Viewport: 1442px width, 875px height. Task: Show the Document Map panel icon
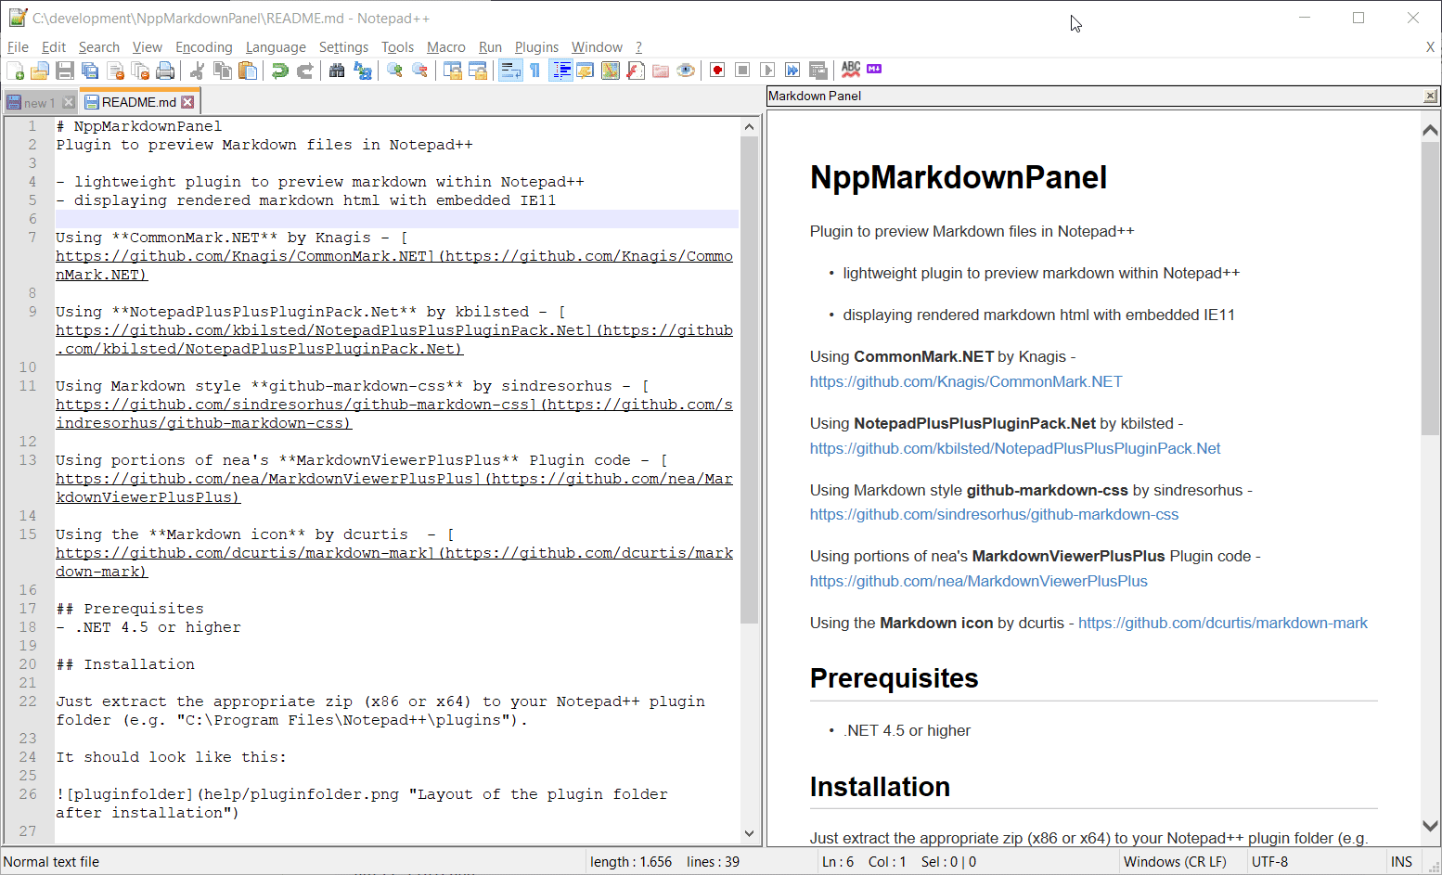click(611, 71)
